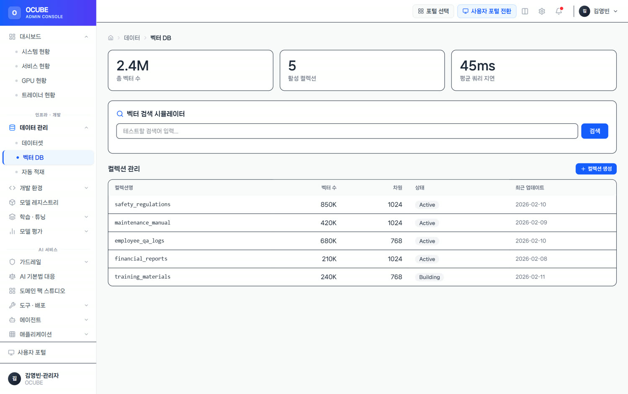628x394 pixels.
Task: Click the 개발 환경 code brackets icon
Action: coord(12,188)
